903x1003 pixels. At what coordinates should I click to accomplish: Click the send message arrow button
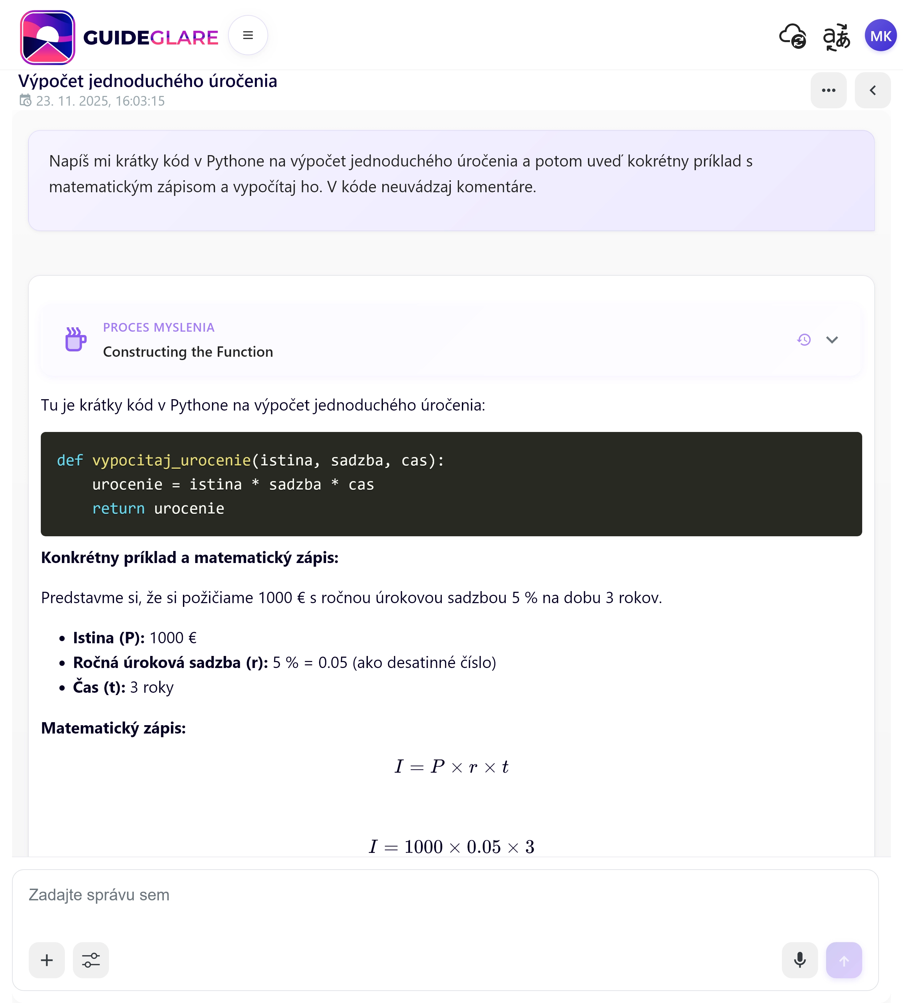844,960
